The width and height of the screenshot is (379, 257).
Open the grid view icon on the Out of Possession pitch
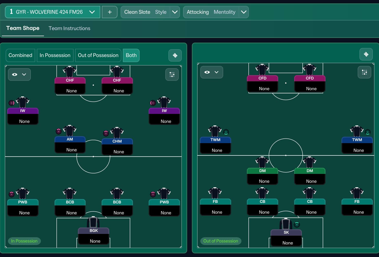pos(364,72)
